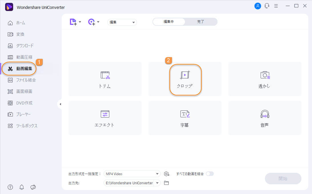Open プレーヤー player section

(x=19, y=114)
